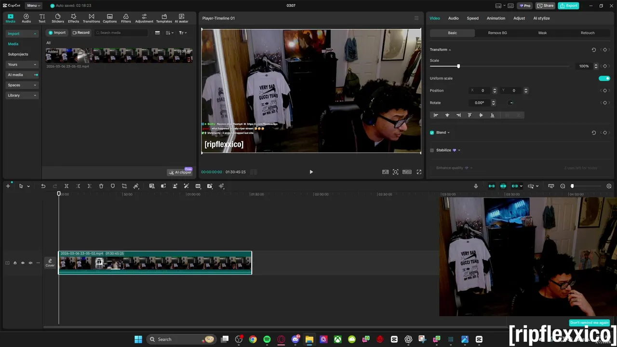
Task: Collapse the Transform section
Action: coord(450,50)
